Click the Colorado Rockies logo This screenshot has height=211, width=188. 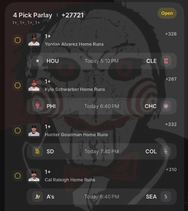166,151
